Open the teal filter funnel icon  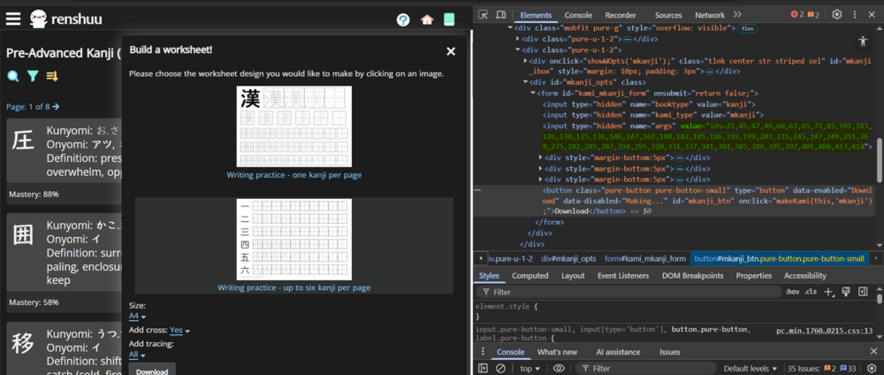tap(33, 77)
